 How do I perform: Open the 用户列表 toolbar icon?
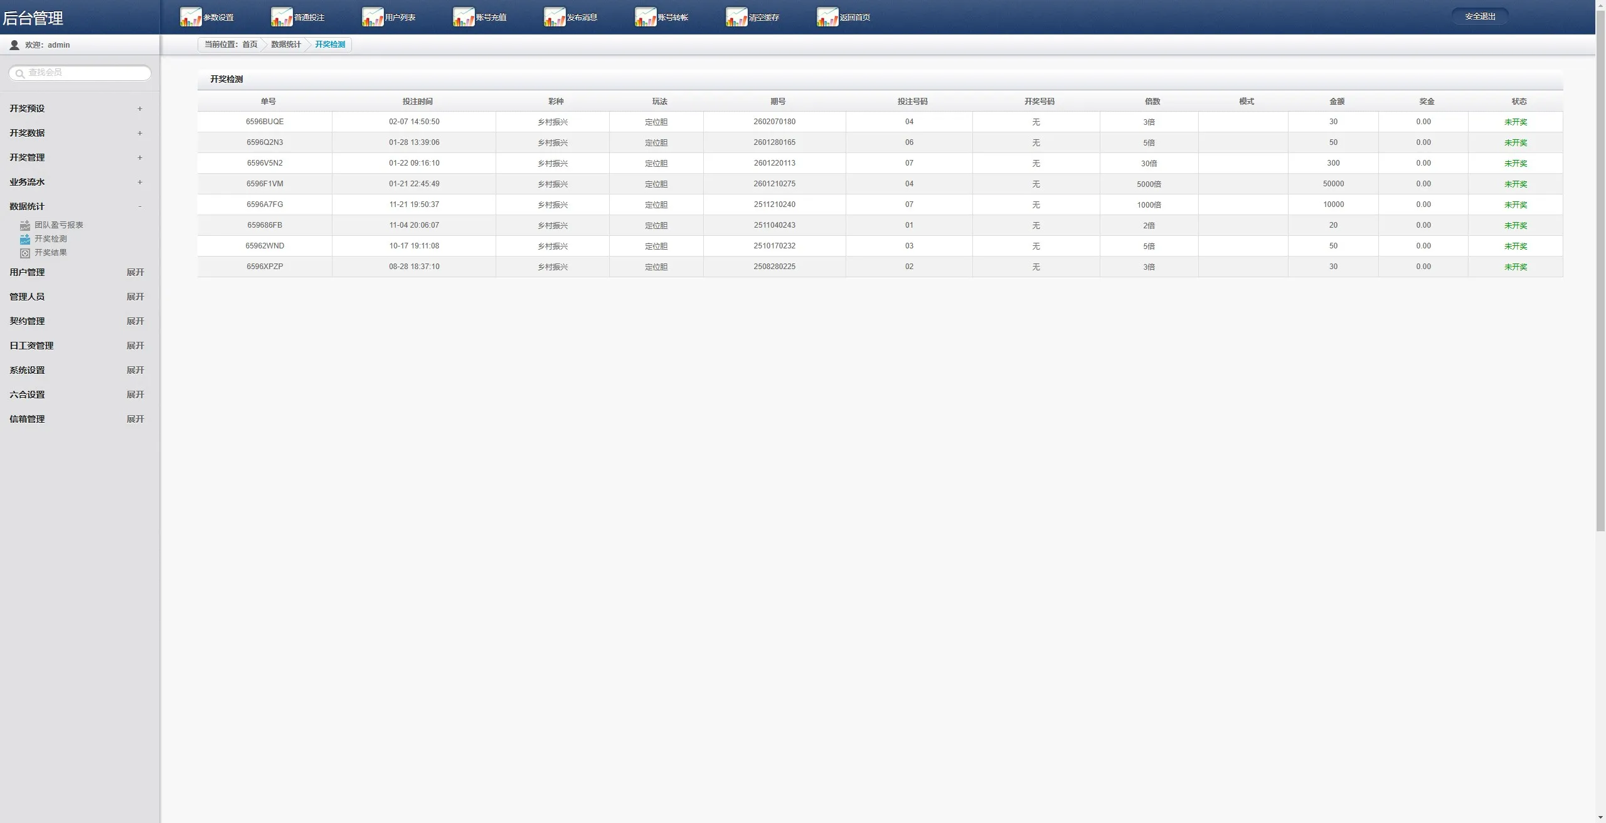click(x=373, y=17)
